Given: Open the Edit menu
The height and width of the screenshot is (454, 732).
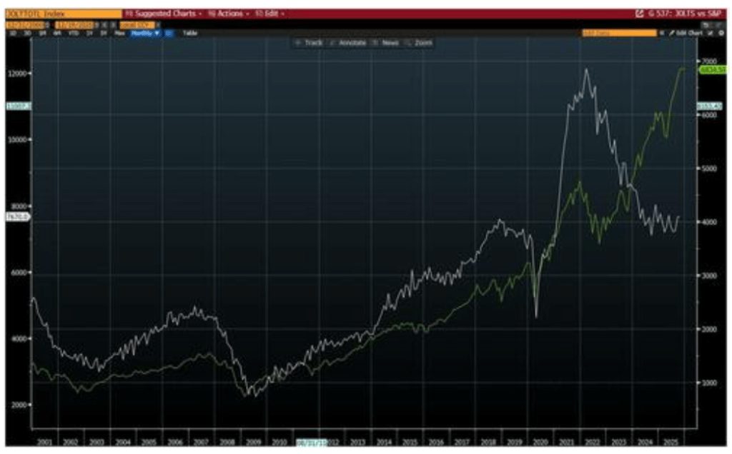Looking at the screenshot, I should 270,14.
